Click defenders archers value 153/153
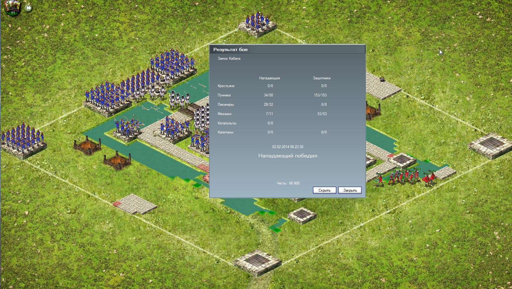 [x=320, y=95]
